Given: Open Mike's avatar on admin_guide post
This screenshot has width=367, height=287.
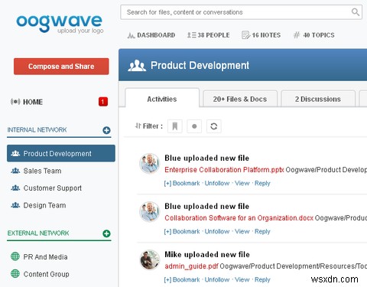Looking at the screenshot, I should (150, 259).
